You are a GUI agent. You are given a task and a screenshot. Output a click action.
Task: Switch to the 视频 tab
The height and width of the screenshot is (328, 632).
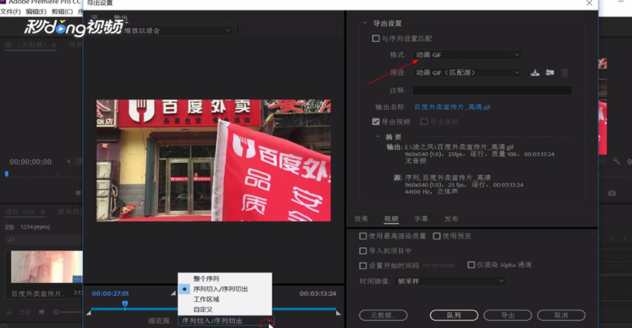[x=391, y=219]
